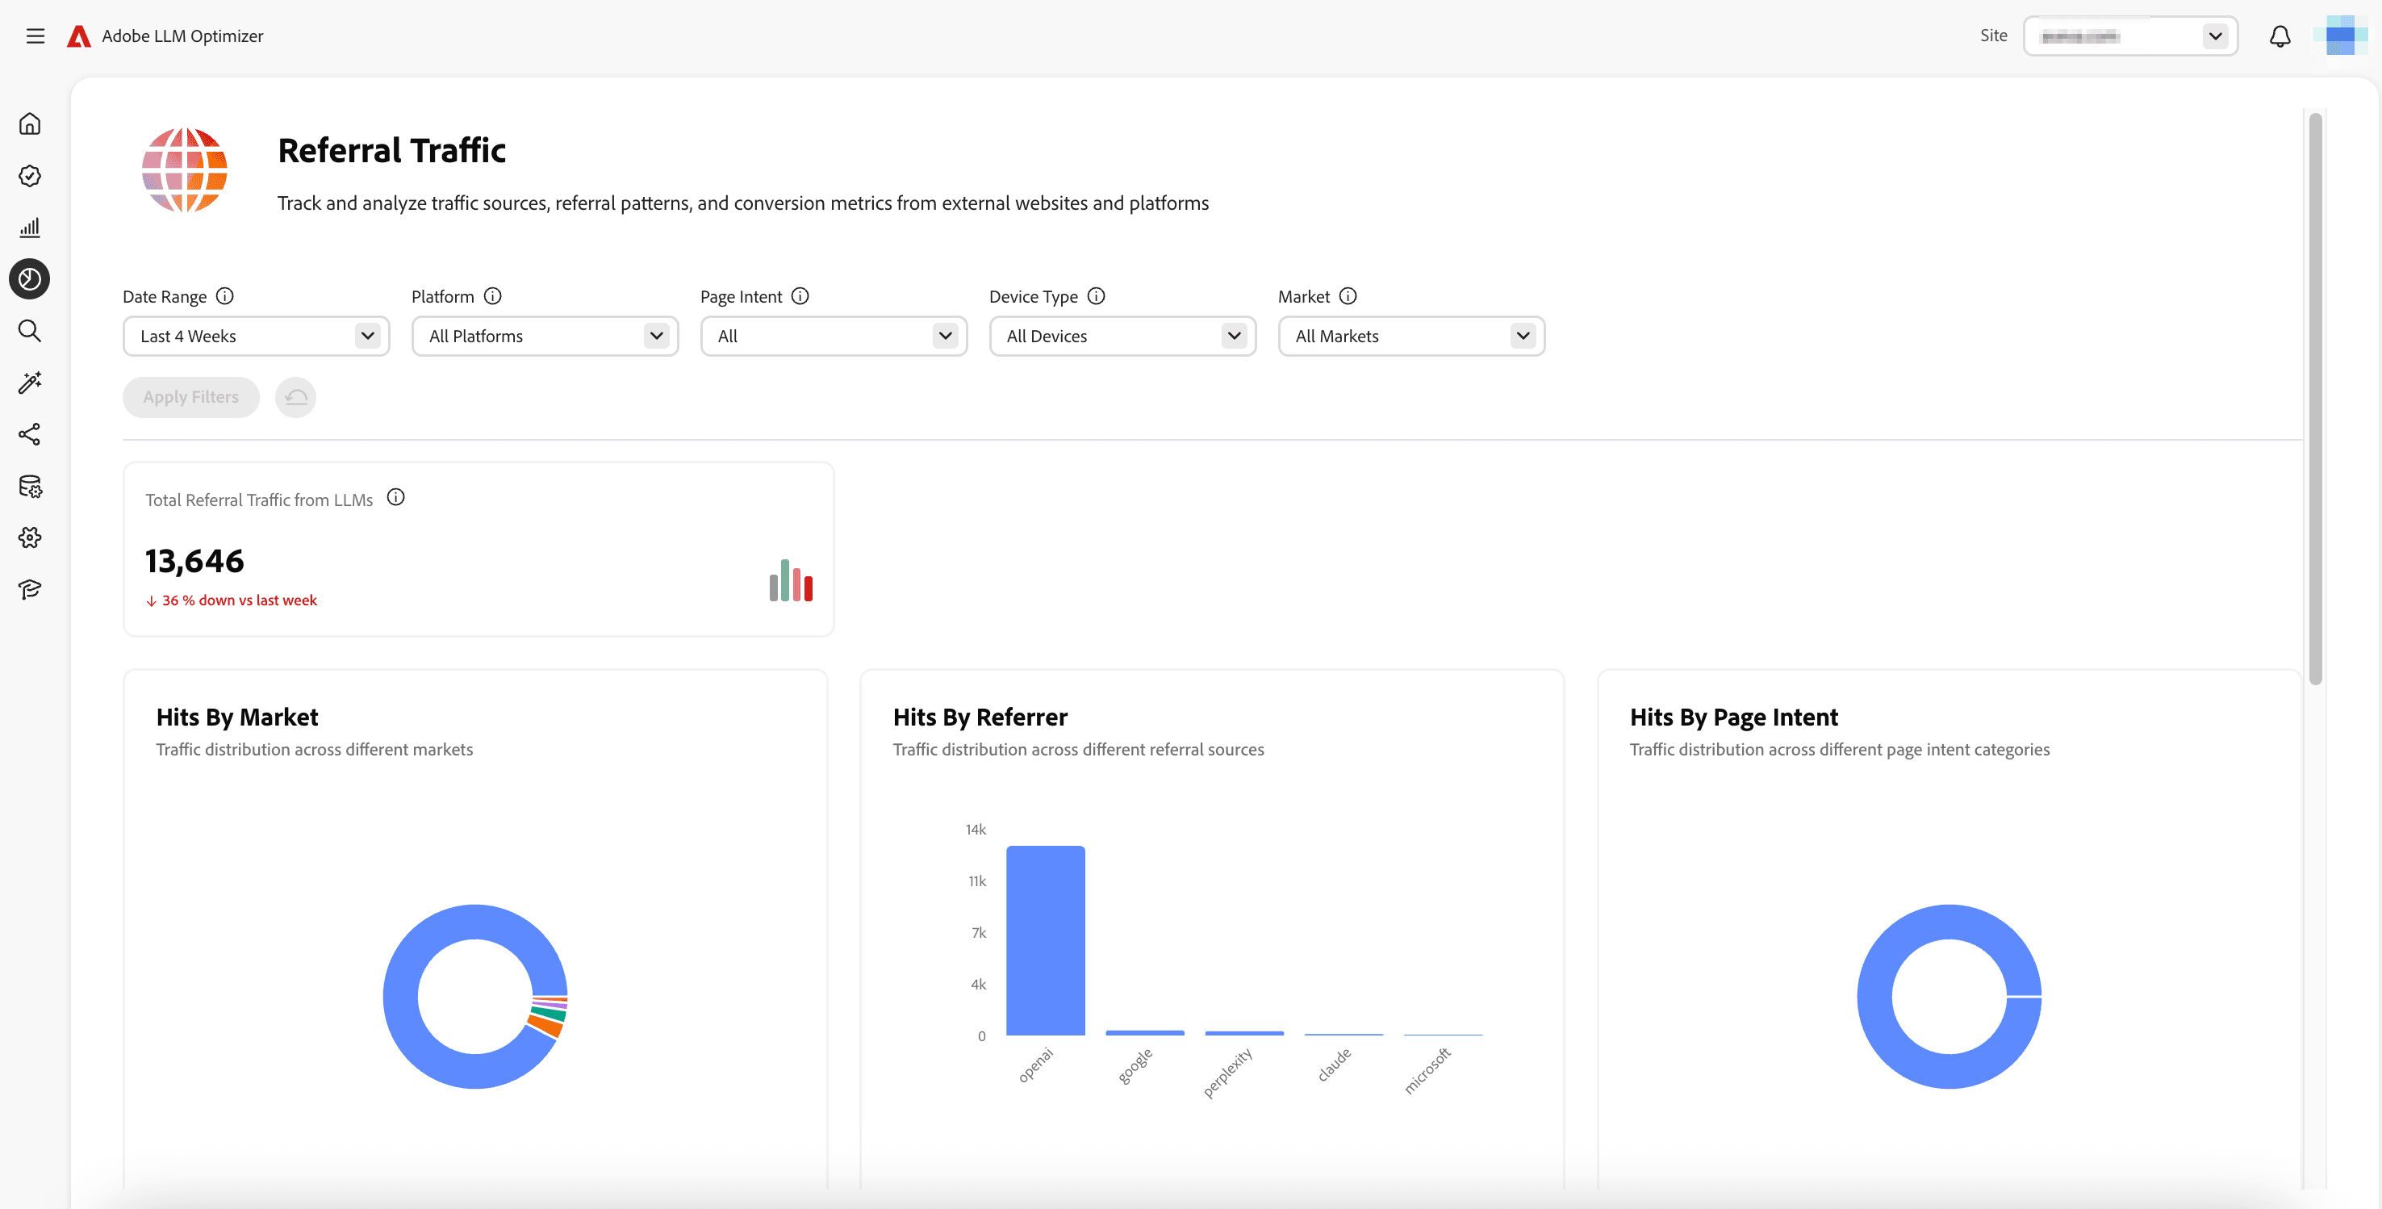Open the All Markets dropdown
Screen dimensions: 2382x1209
pos(1411,337)
